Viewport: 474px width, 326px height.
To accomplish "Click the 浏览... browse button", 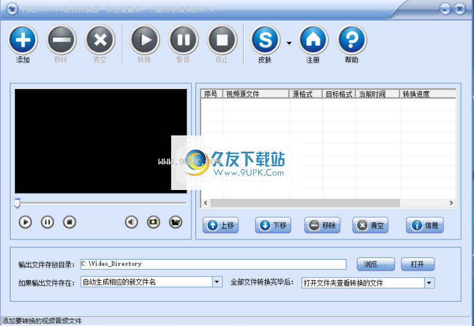I will pyautogui.click(x=376, y=264).
